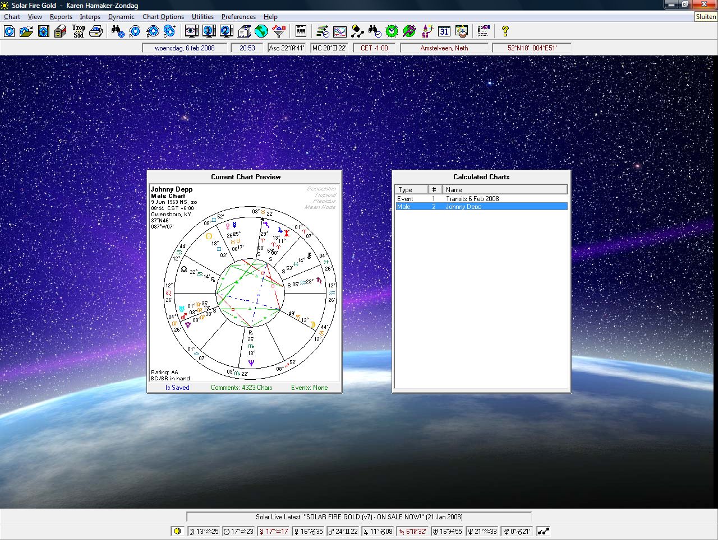Open the Chart Options menu

163,17
